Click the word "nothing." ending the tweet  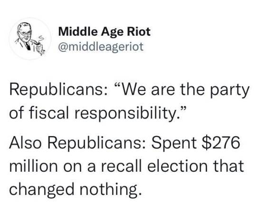tap(111, 189)
